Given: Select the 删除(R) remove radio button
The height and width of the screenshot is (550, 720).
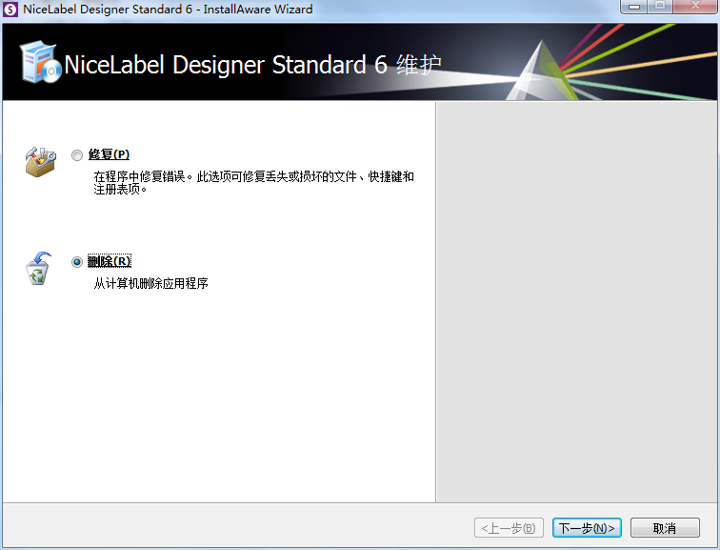Looking at the screenshot, I should tap(77, 262).
